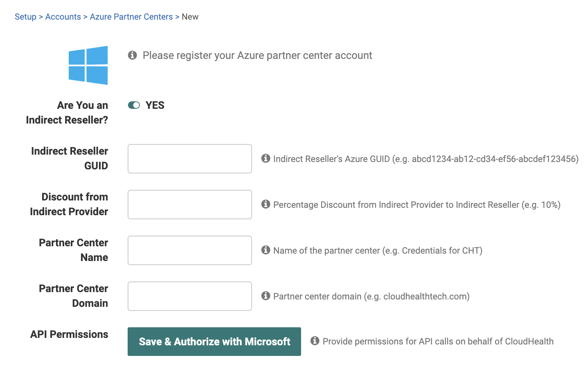Focus the Indirect Reseller GUID field

[189, 159]
